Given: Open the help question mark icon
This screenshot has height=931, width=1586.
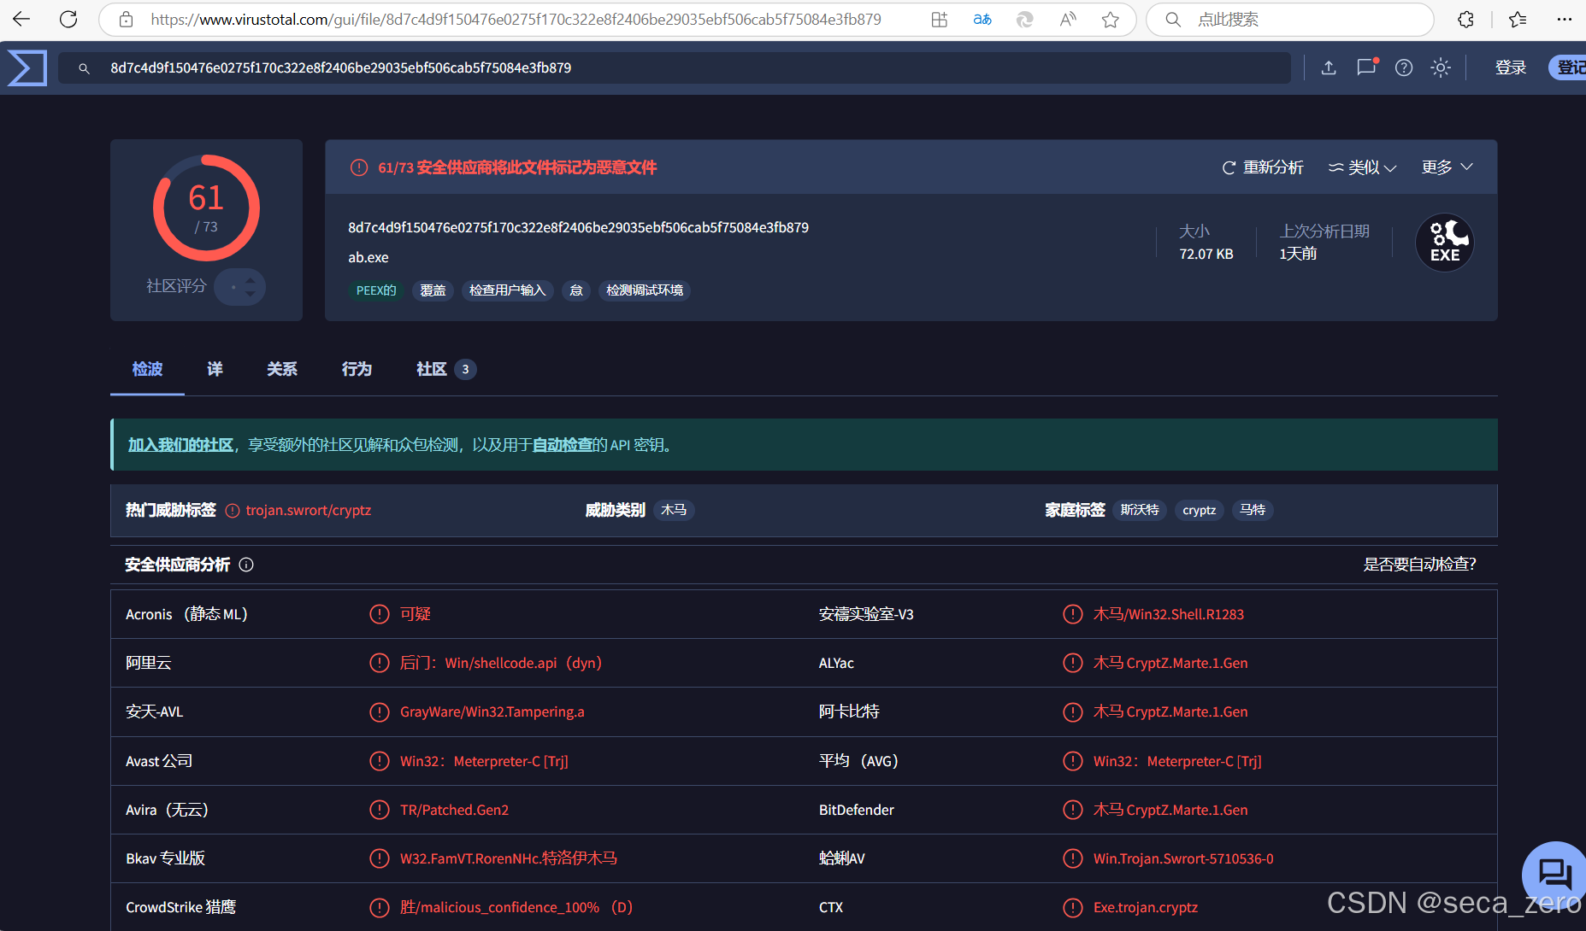Looking at the screenshot, I should pyautogui.click(x=1404, y=67).
